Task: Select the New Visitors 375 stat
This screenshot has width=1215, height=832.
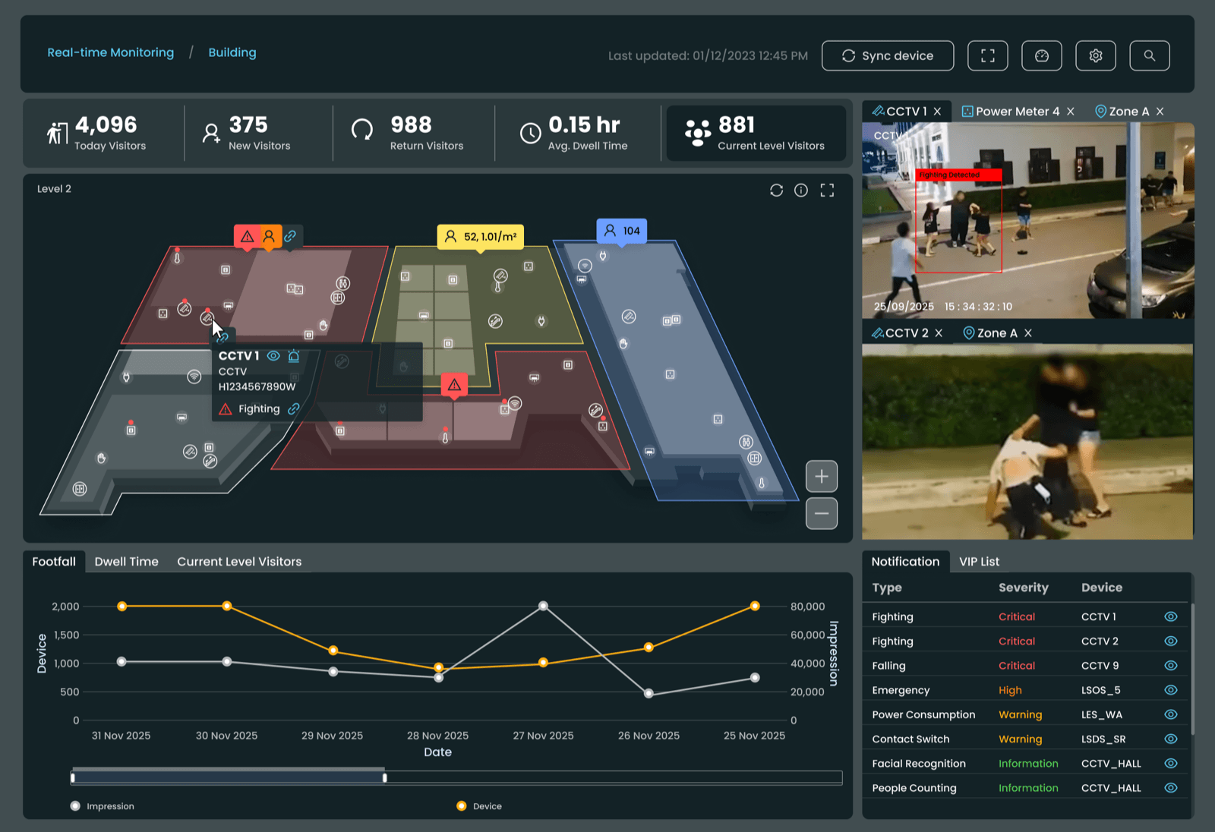Action: pyautogui.click(x=247, y=133)
